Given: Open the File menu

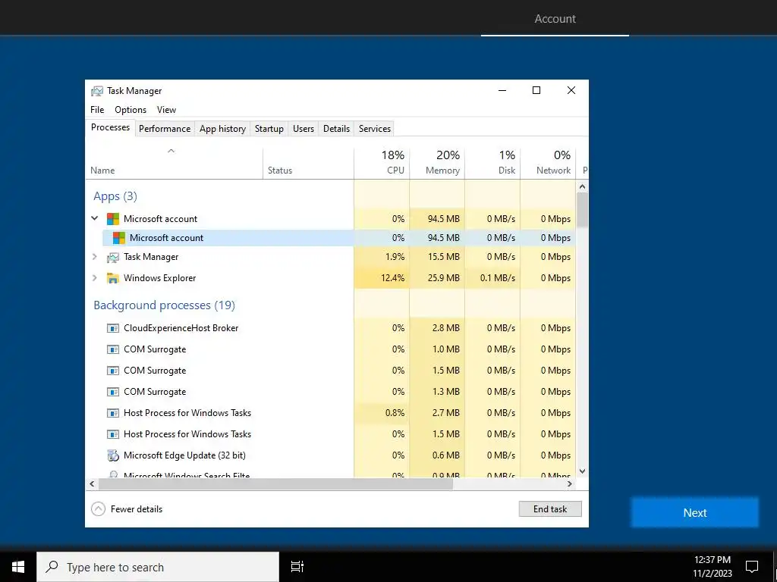Looking at the screenshot, I should (97, 110).
